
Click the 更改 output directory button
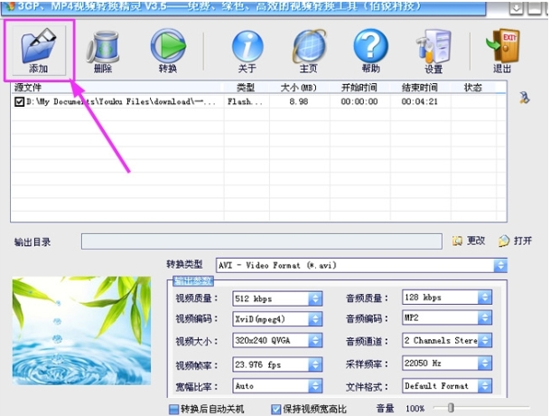coord(469,241)
